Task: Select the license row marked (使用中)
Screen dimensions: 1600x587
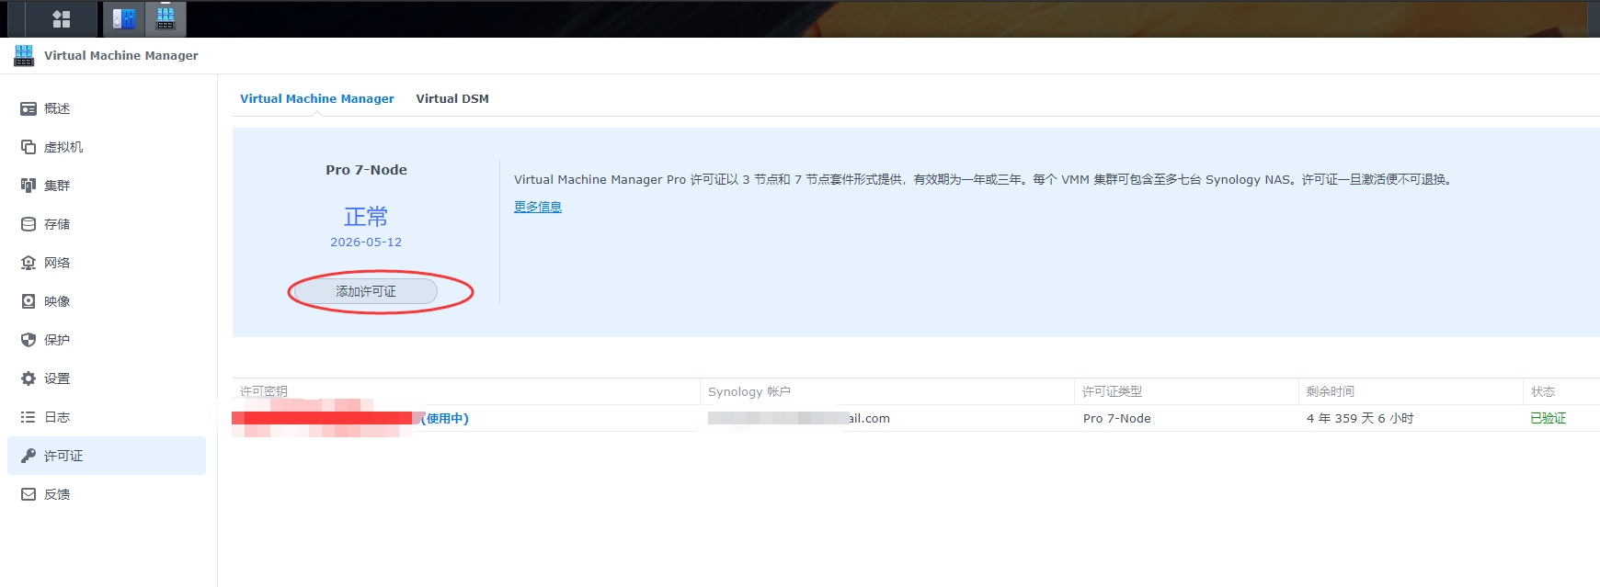Action: (916, 418)
